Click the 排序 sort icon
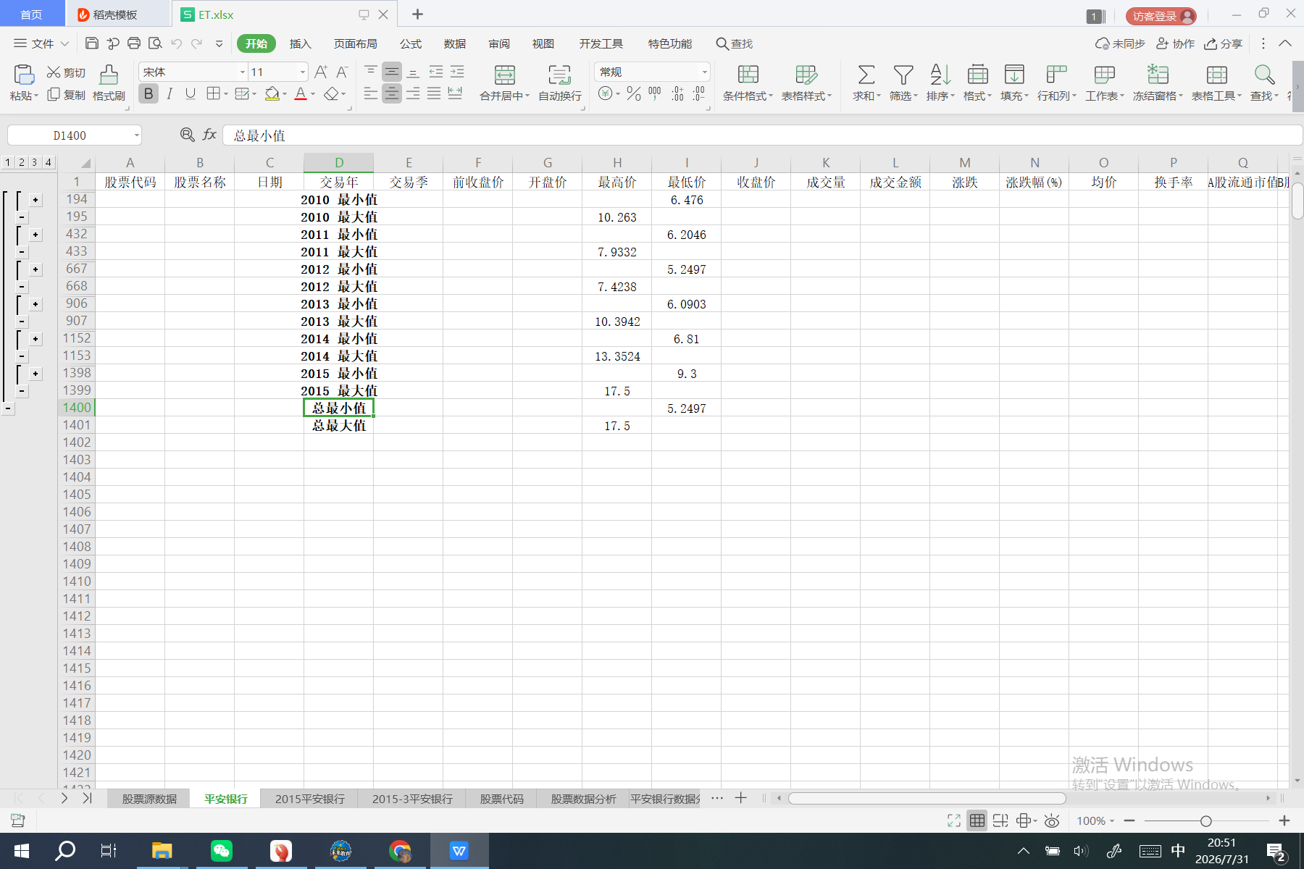This screenshot has width=1304, height=869. [x=940, y=75]
